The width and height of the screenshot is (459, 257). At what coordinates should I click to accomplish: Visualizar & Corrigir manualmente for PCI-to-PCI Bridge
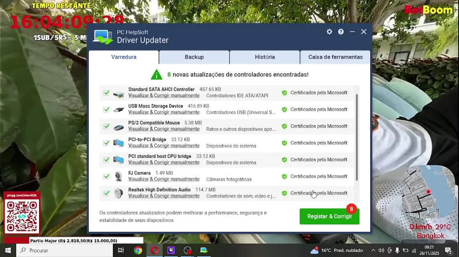164,146
